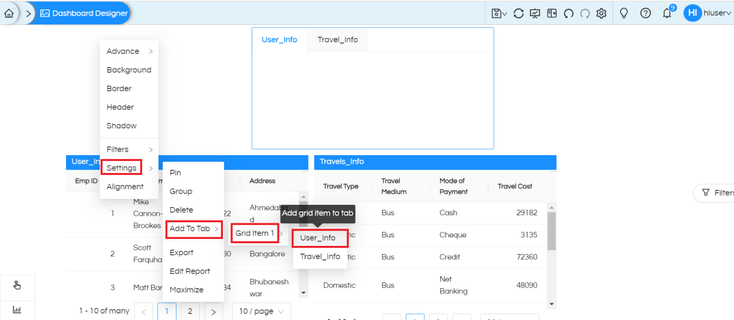Select the 29182 travel cost cell

pos(527,212)
